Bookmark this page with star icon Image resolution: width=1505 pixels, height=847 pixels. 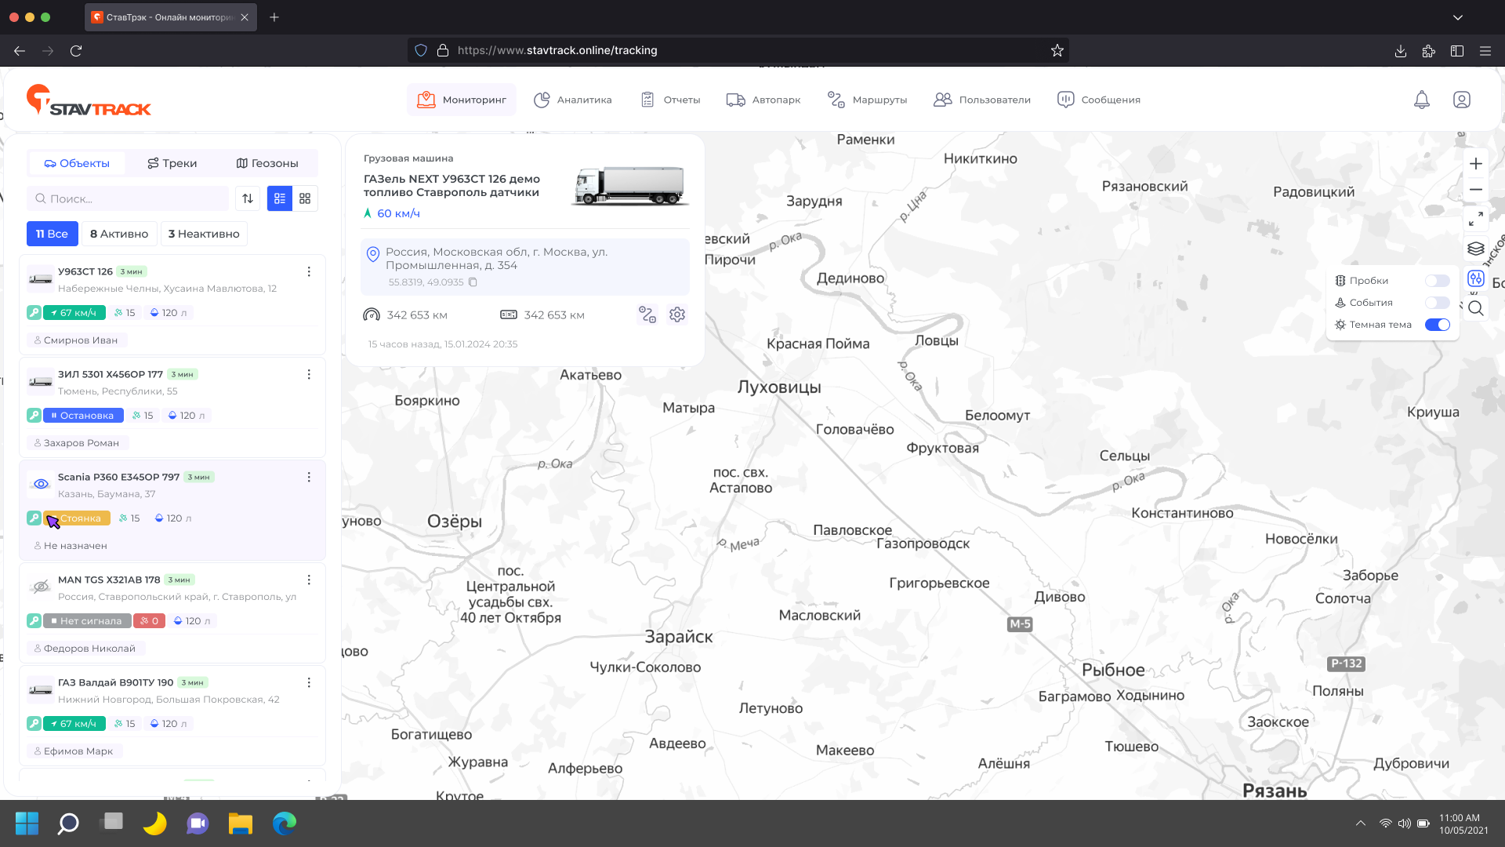(1057, 50)
